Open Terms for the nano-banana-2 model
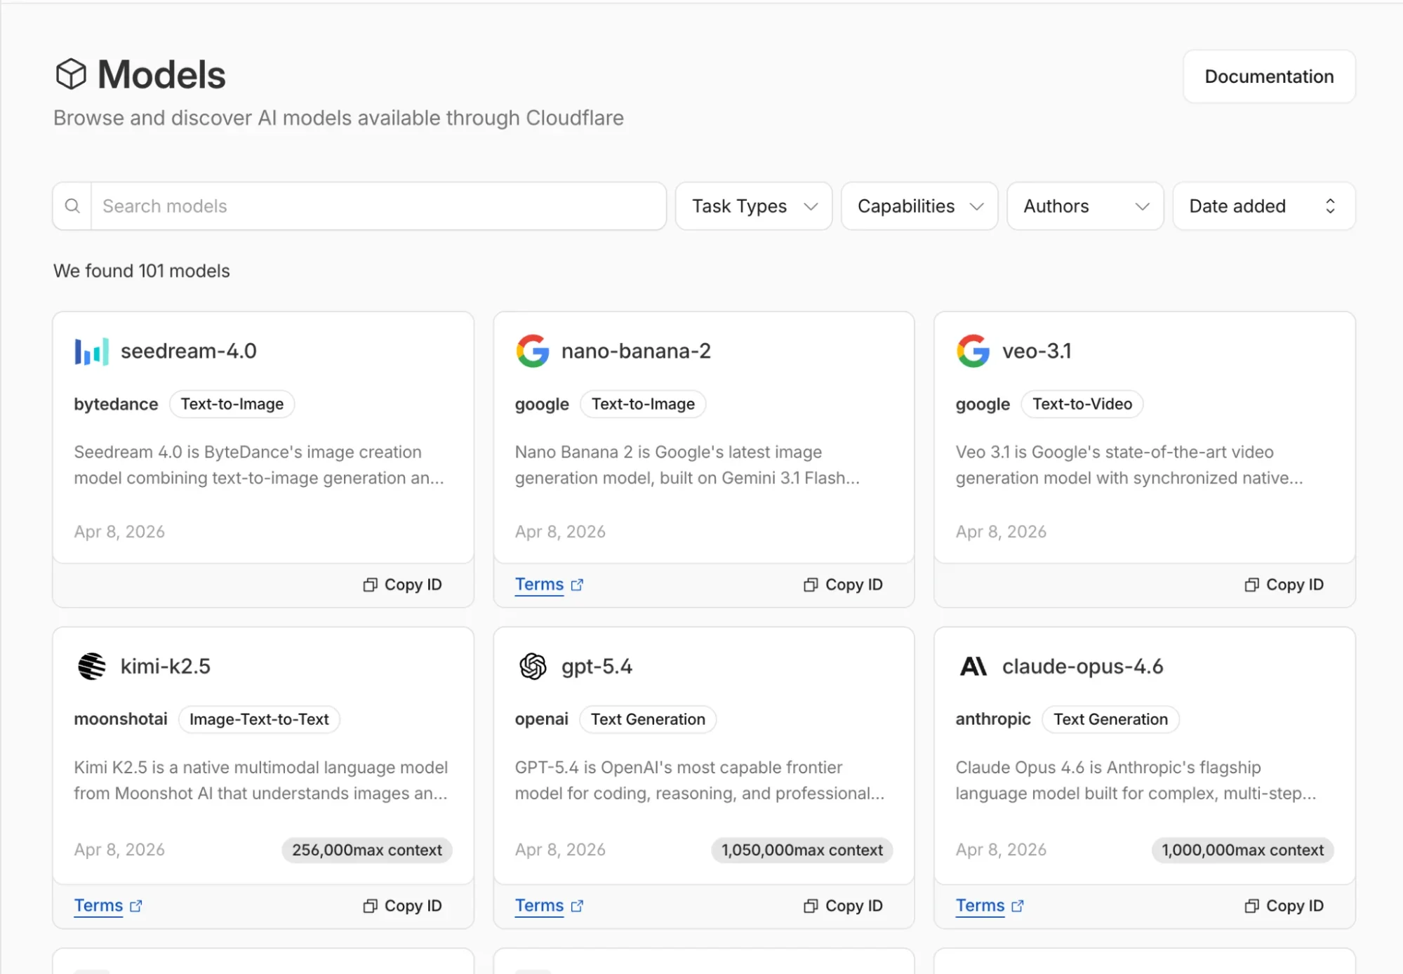Screen dimensions: 1403x974 pos(539,585)
